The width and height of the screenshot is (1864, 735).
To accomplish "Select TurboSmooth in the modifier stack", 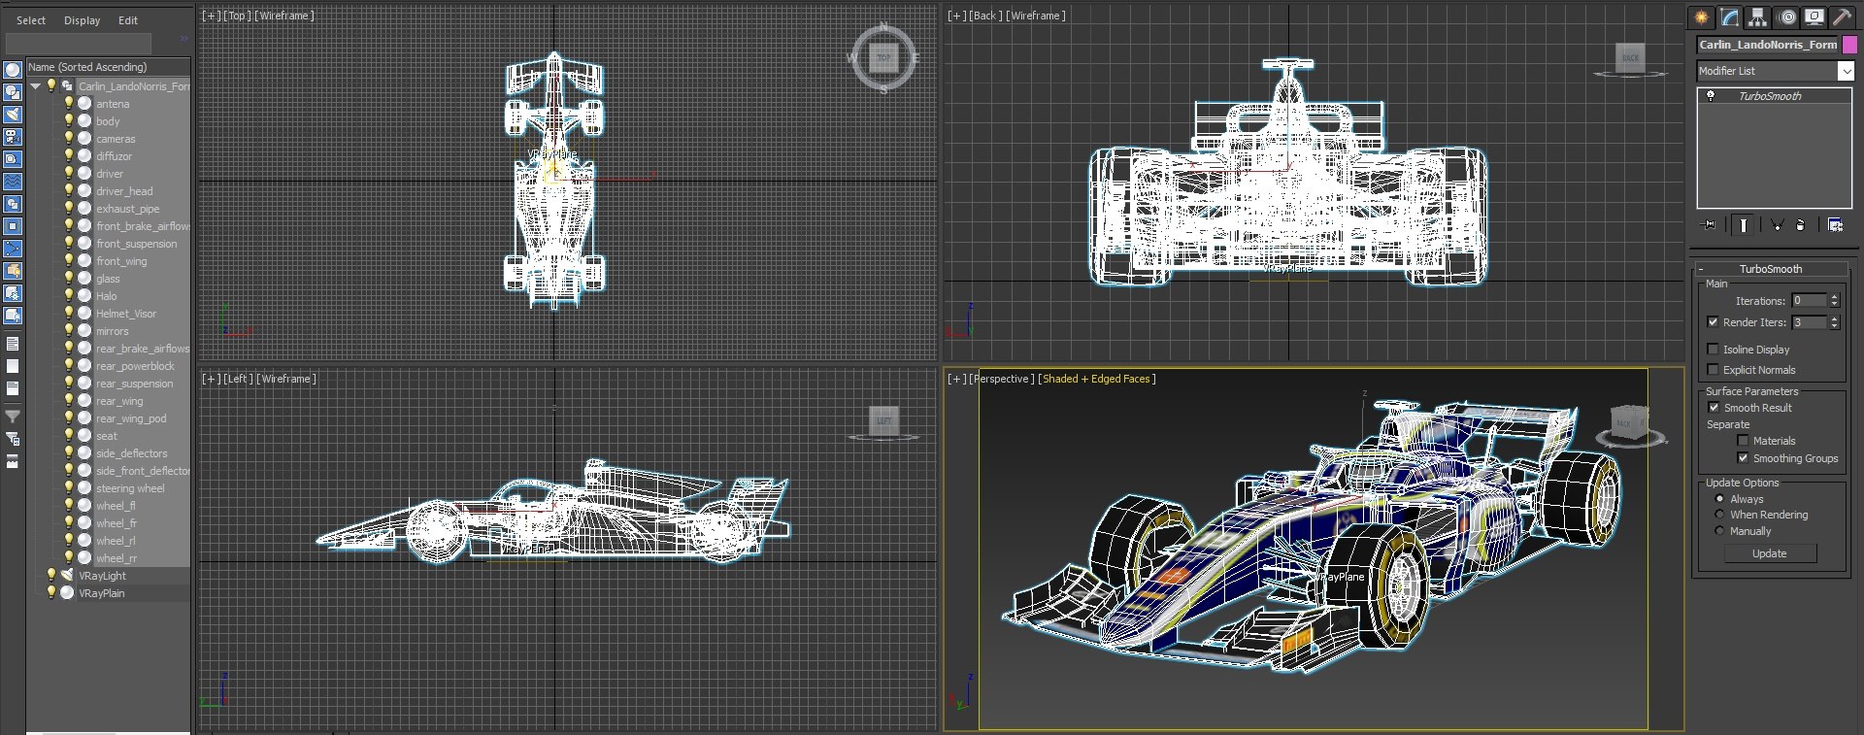I will click(1770, 96).
